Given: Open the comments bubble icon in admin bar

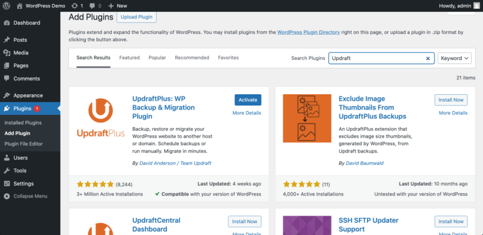Looking at the screenshot, I should pos(92,6).
